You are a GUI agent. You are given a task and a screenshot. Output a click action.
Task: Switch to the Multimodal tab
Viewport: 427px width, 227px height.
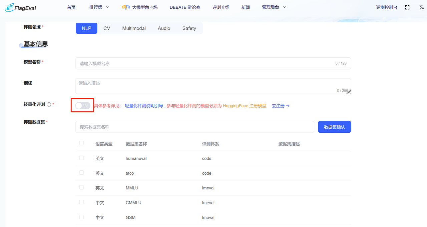(x=134, y=28)
